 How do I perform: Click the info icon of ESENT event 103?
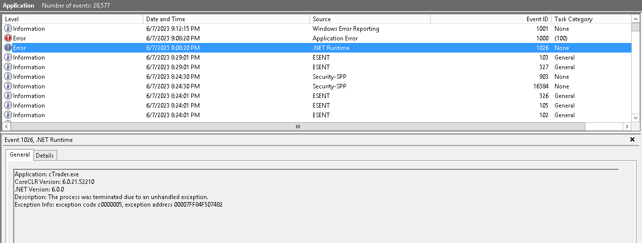[8, 58]
